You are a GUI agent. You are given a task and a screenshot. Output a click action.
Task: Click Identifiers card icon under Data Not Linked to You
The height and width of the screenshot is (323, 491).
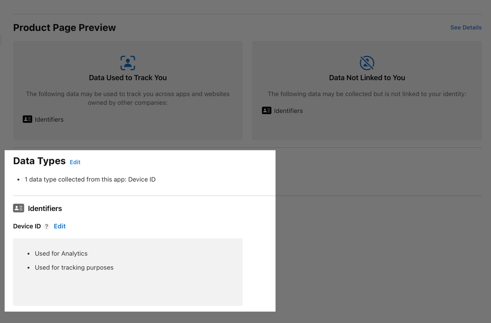(267, 110)
